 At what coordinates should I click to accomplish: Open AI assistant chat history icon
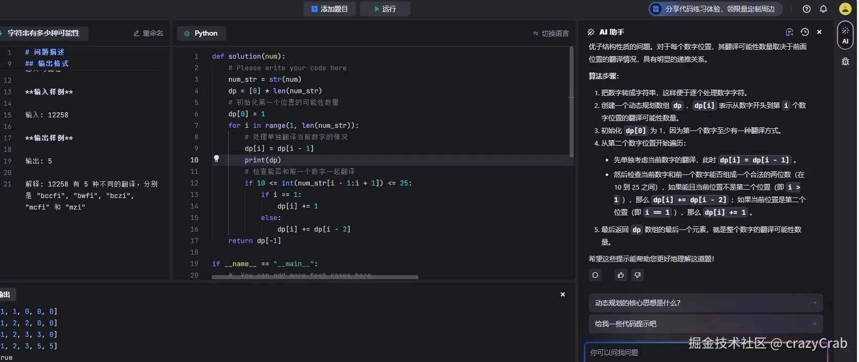pos(805,32)
